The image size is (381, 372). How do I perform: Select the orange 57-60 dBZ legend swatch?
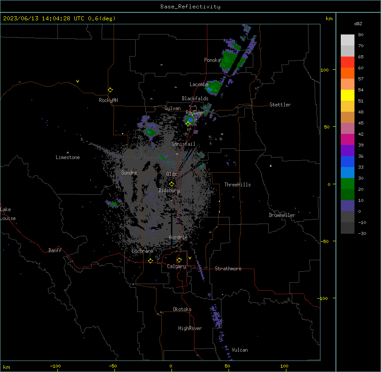click(347, 73)
